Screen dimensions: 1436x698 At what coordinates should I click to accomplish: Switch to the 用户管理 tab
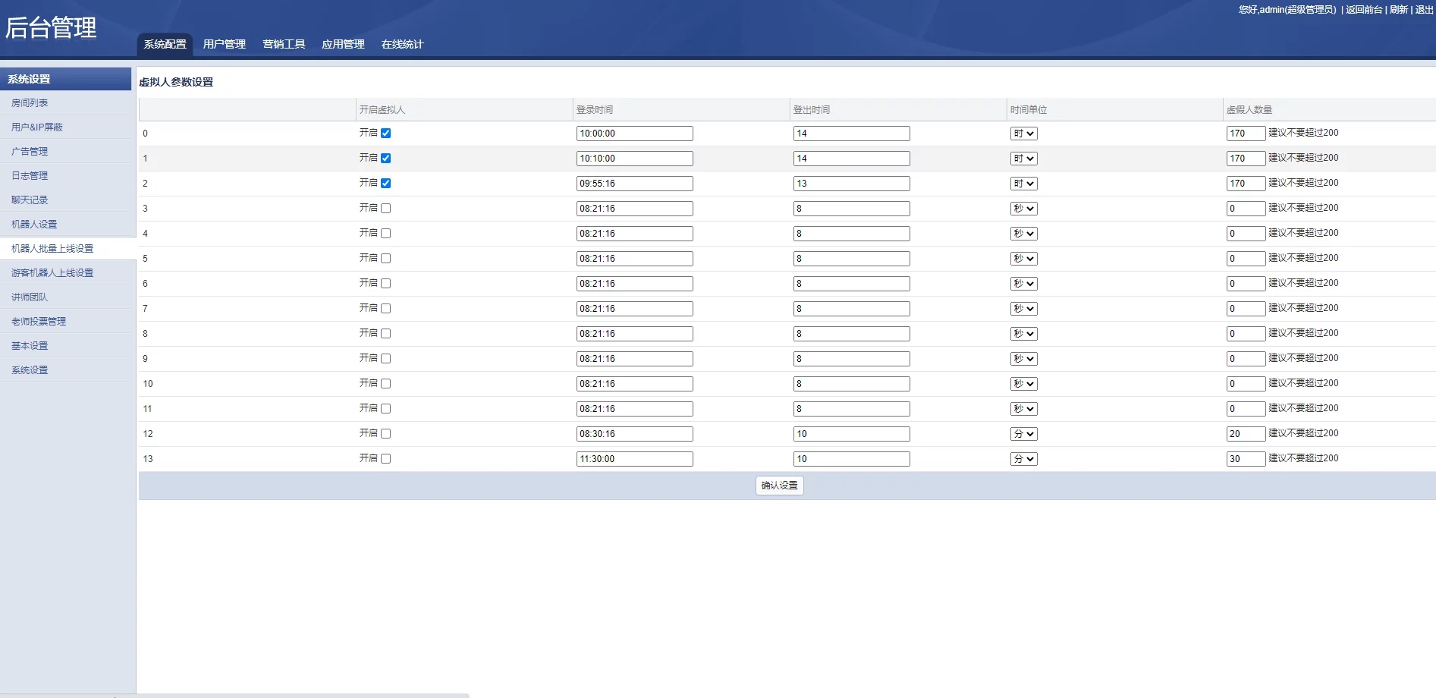224,44
